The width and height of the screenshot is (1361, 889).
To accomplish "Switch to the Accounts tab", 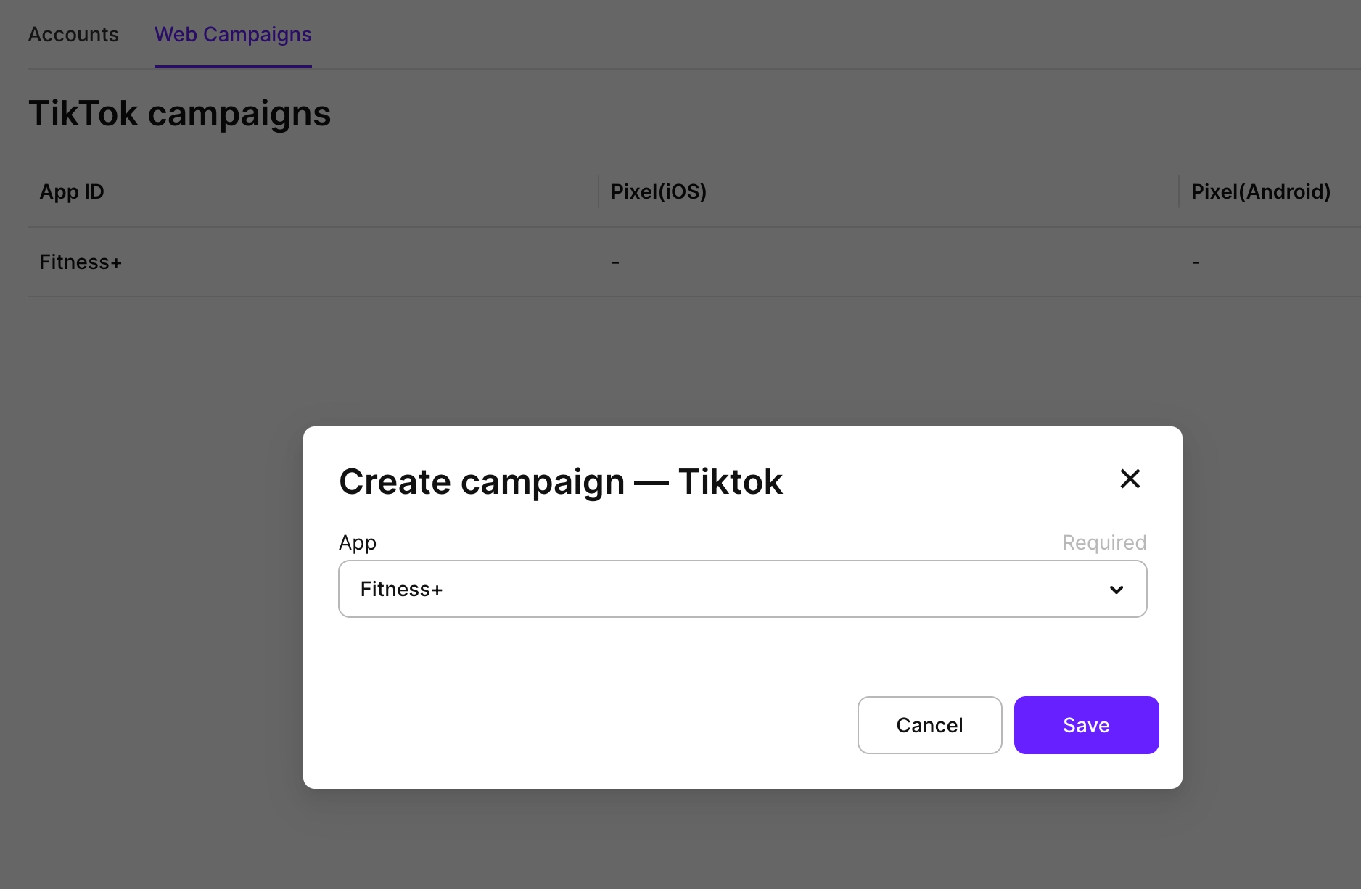I will (x=73, y=34).
